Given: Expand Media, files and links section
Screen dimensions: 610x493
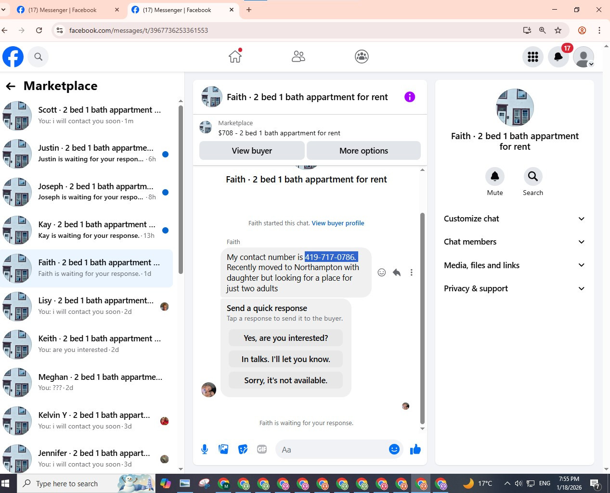Looking at the screenshot, I should click(x=514, y=265).
